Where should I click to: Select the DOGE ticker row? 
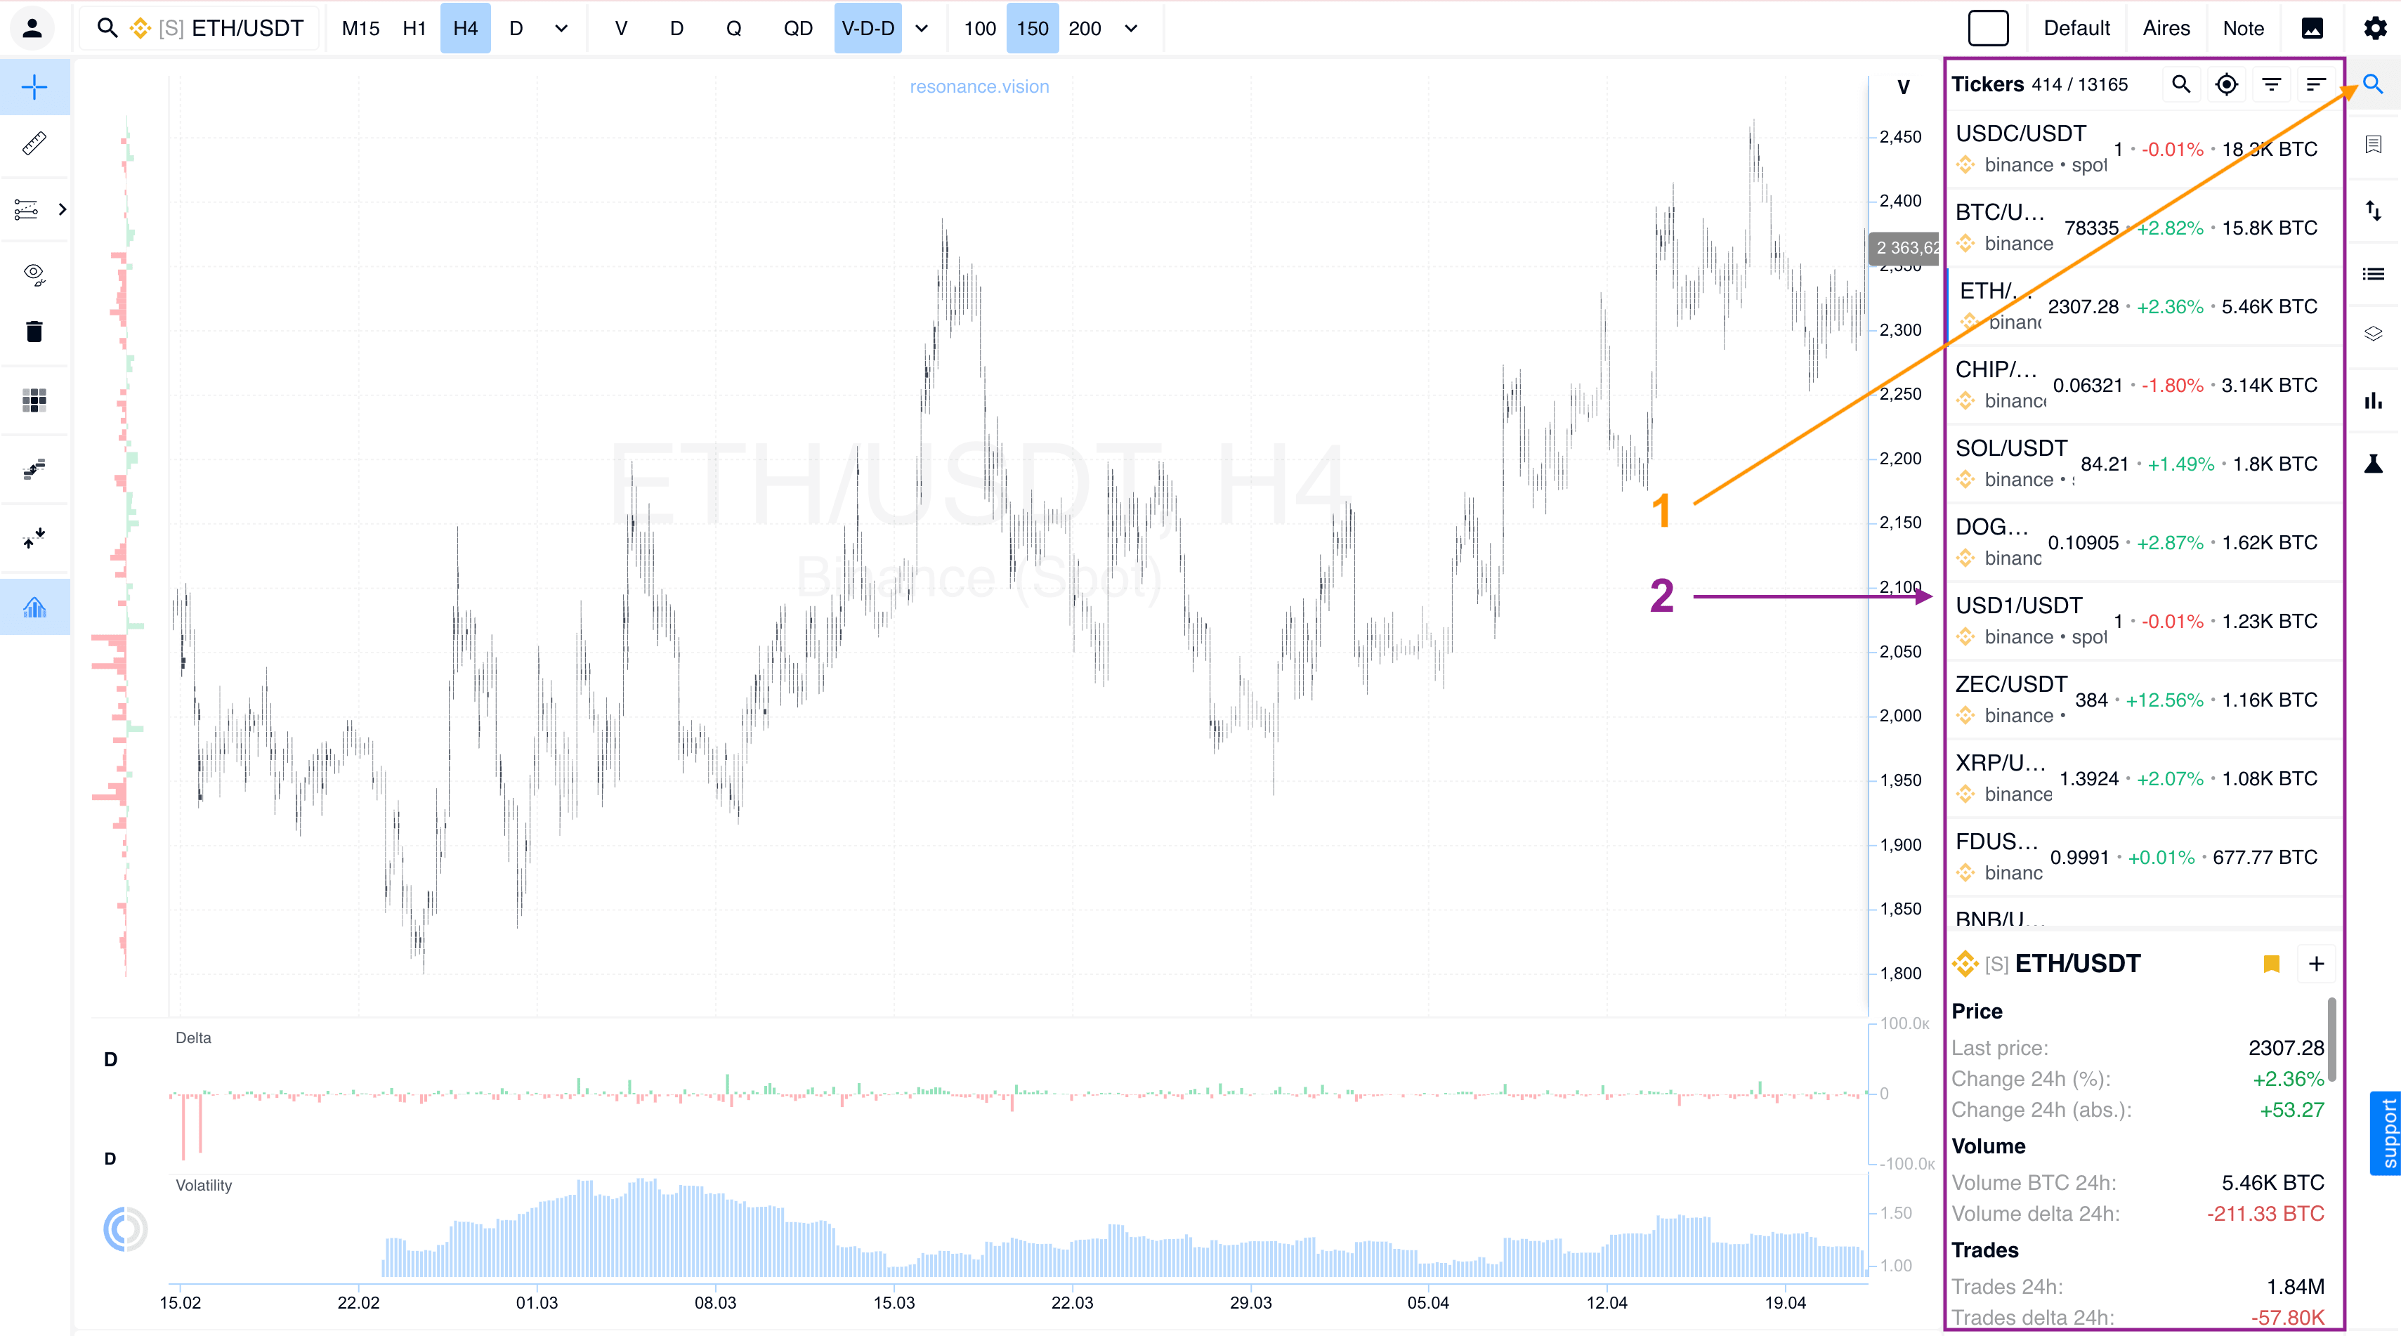(2144, 542)
